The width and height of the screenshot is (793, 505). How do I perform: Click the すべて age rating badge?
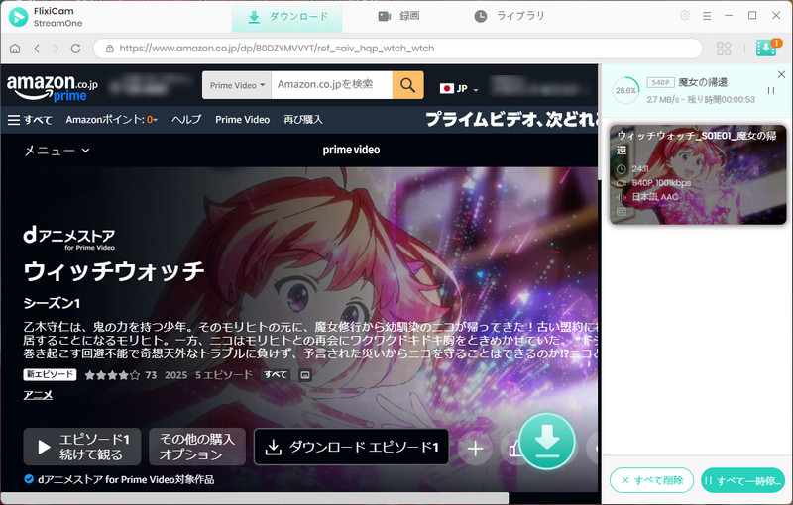(276, 374)
